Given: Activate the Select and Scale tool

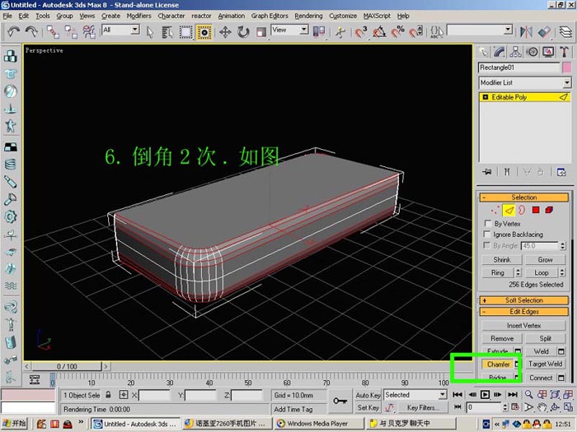Looking at the screenshot, I should [261, 32].
